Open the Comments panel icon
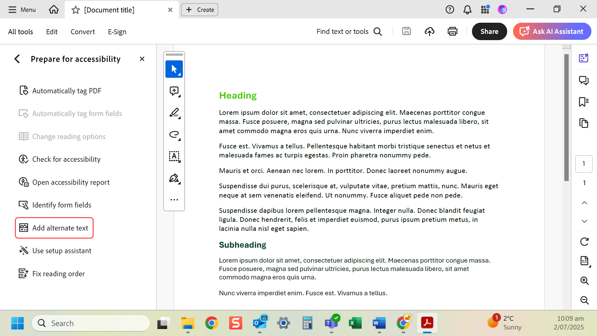 click(584, 81)
